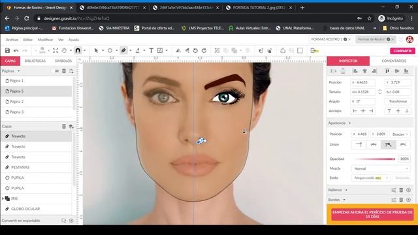Expand the IRIS layer group
This screenshot has height=235, width=418.
(3, 198)
